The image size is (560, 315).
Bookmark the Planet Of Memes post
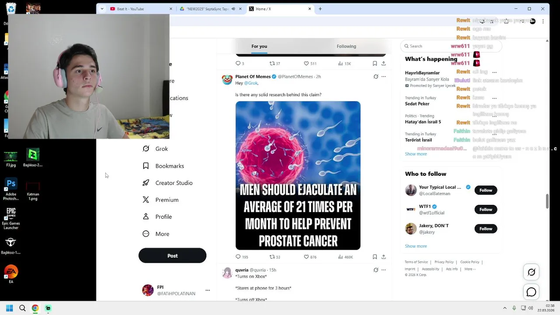click(x=375, y=257)
